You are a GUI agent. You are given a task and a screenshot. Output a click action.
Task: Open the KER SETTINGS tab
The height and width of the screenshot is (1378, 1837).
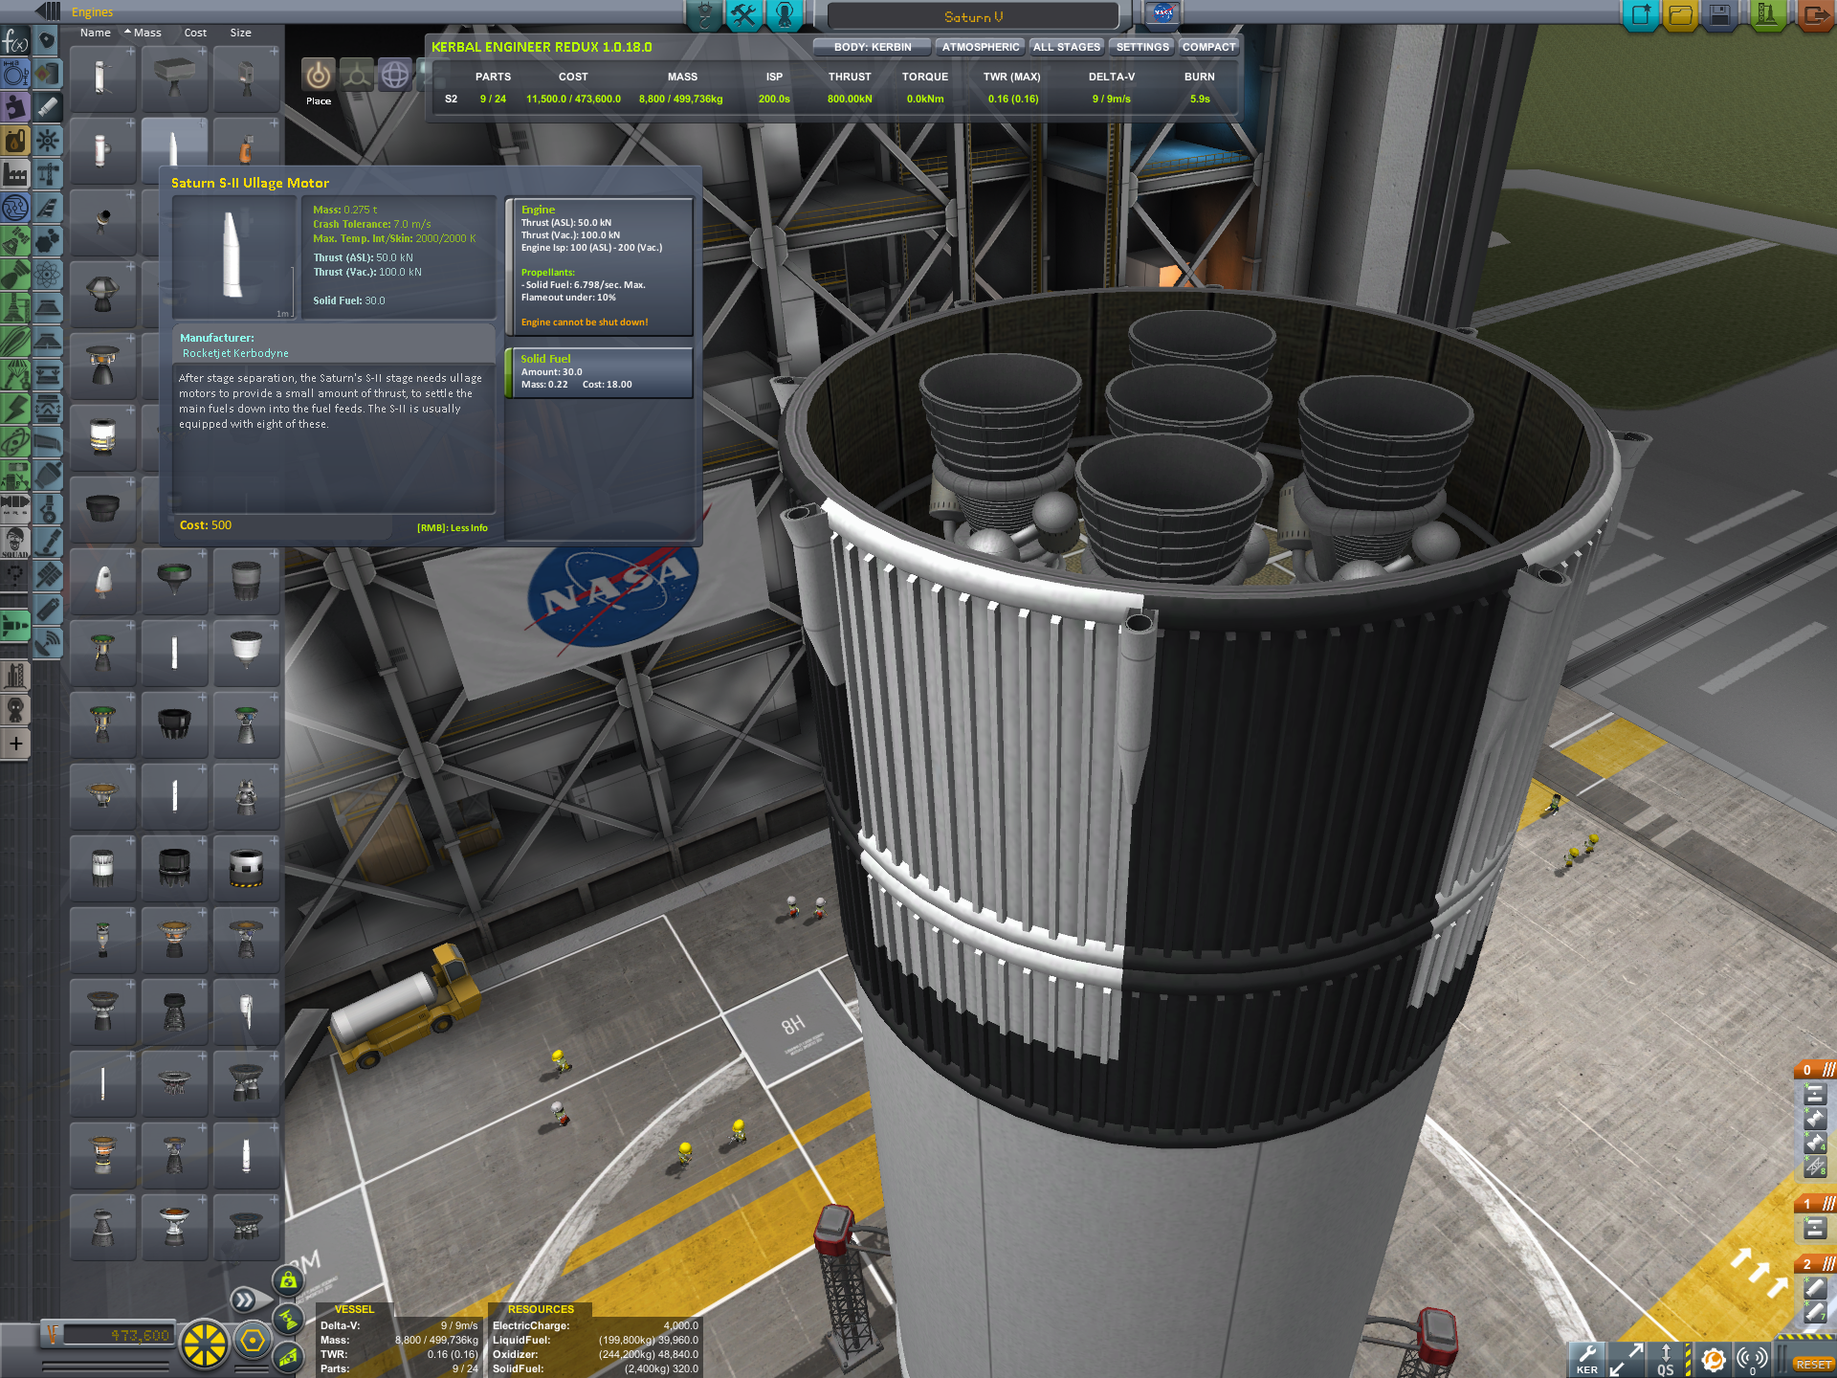1142,47
